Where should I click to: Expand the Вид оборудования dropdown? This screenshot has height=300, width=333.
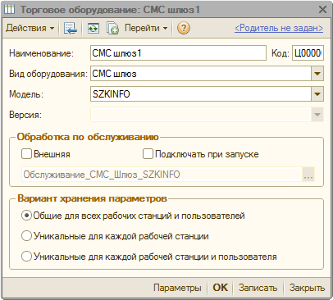[x=317, y=74]
